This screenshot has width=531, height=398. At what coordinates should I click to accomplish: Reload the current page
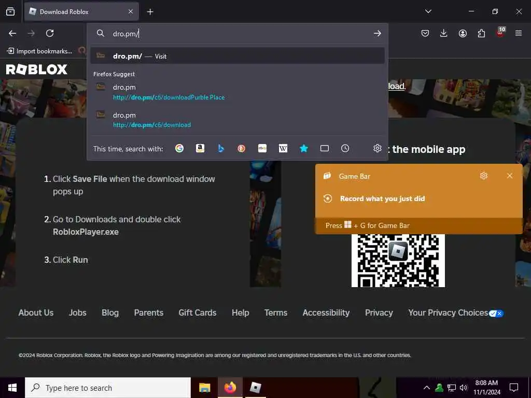tap(50, 33)
